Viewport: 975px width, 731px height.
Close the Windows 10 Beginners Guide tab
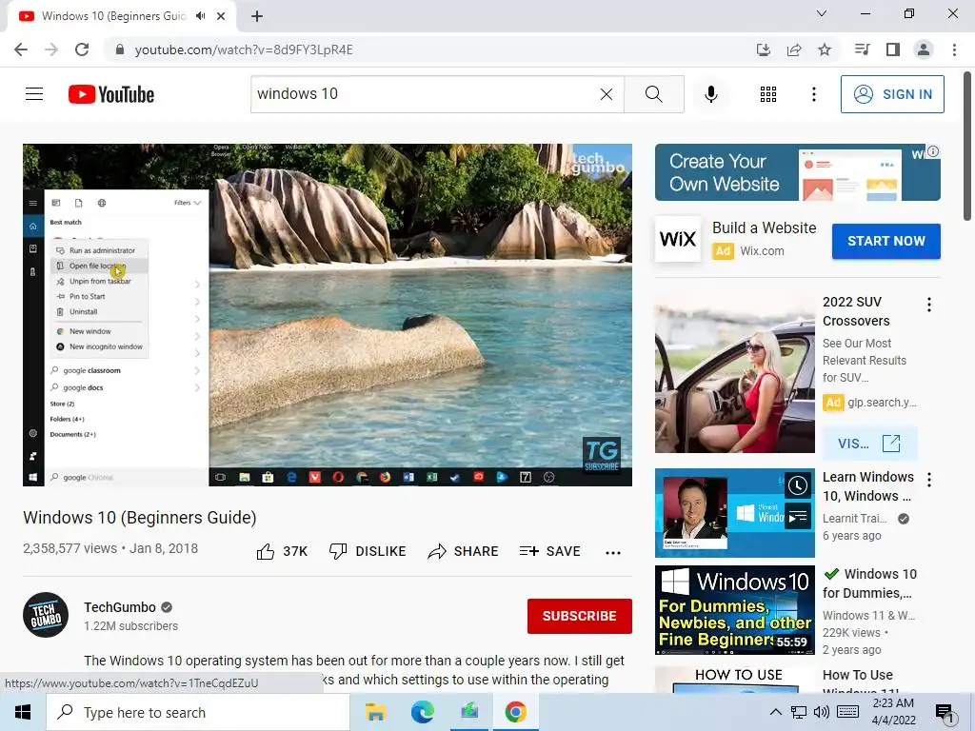[x=221, y=16]
